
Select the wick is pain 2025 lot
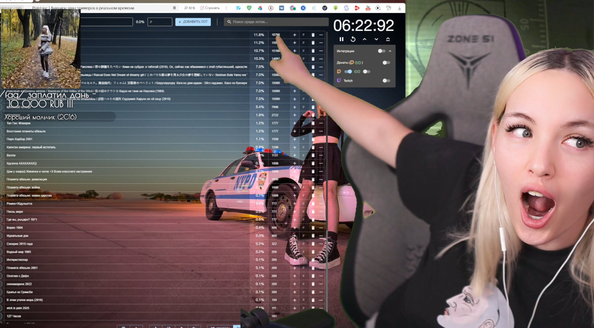tap(18, 308)
